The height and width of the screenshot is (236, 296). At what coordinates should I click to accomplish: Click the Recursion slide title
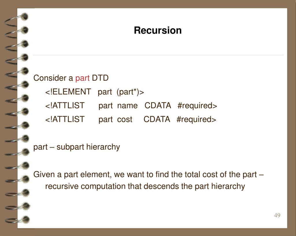[158, 30]
